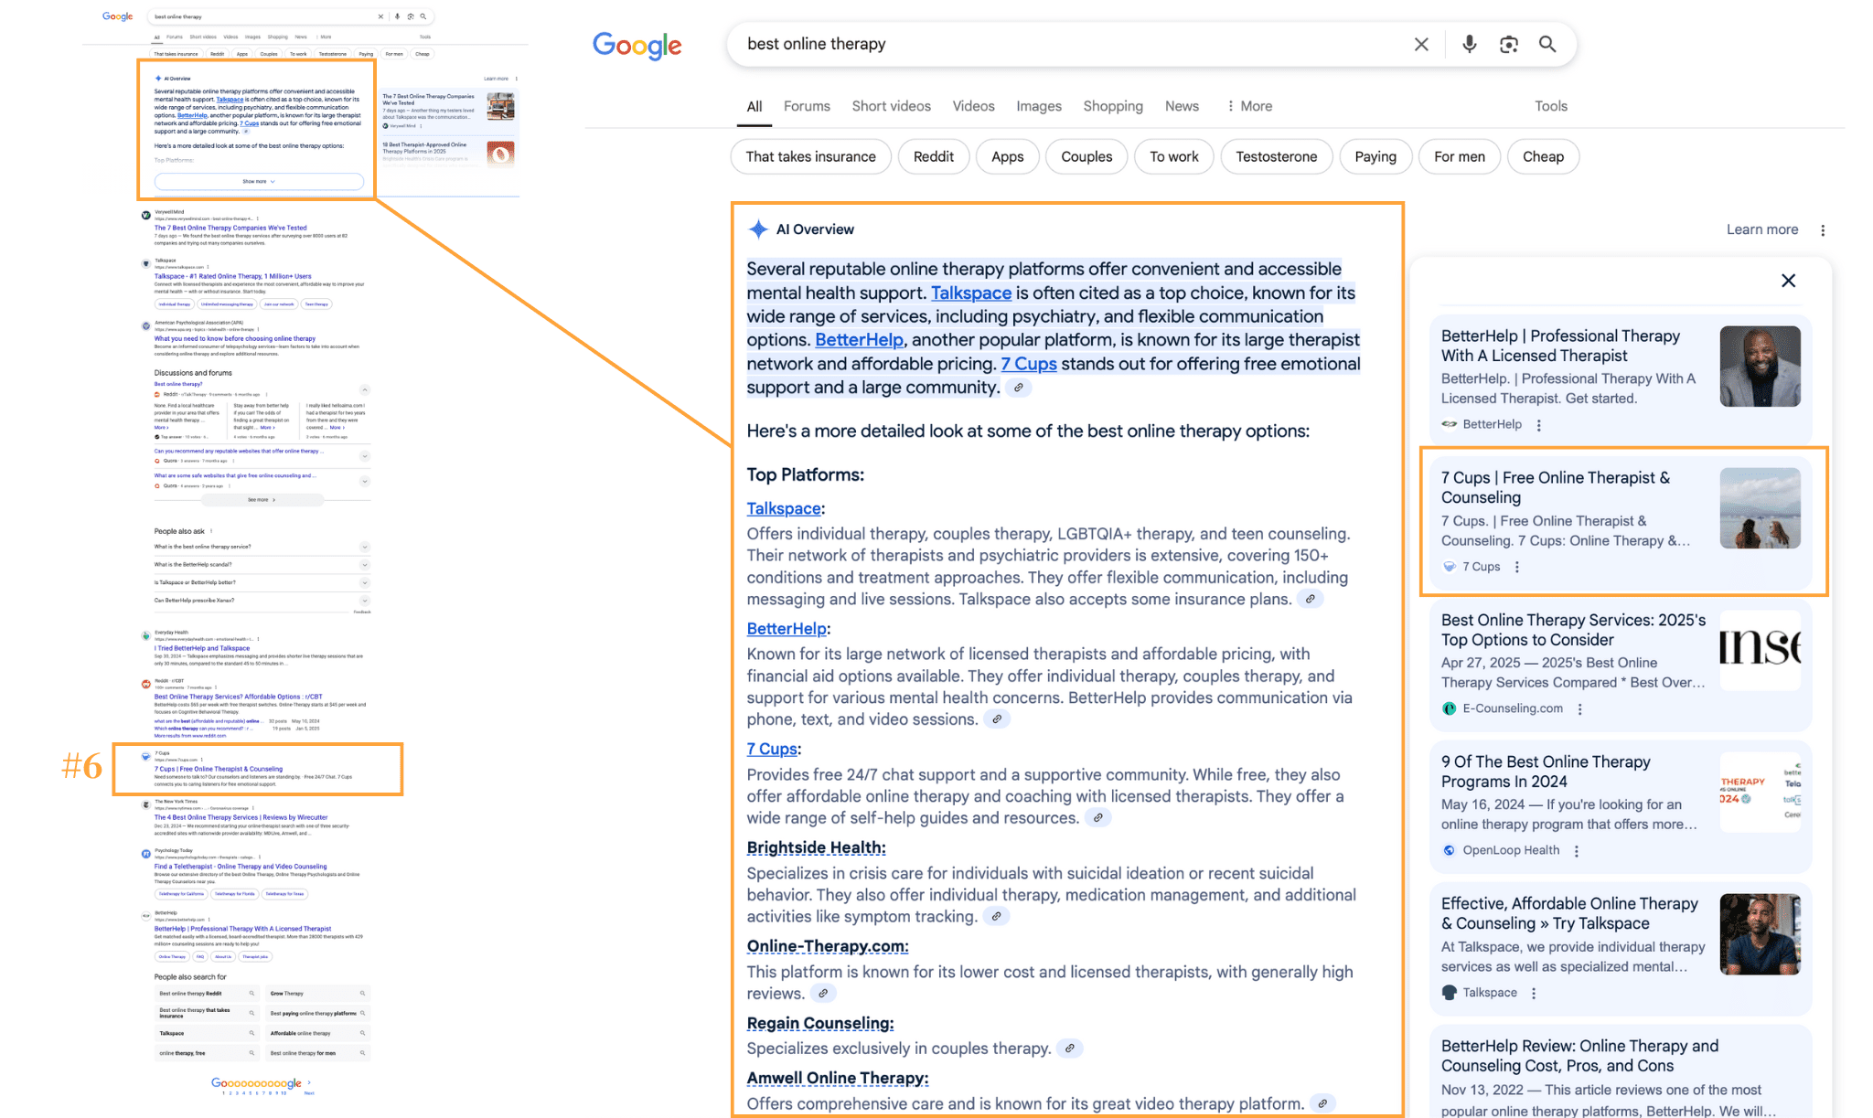The image size is (1873, 1118).
Task: Open the Tools filter menu
Action: 1550,106
